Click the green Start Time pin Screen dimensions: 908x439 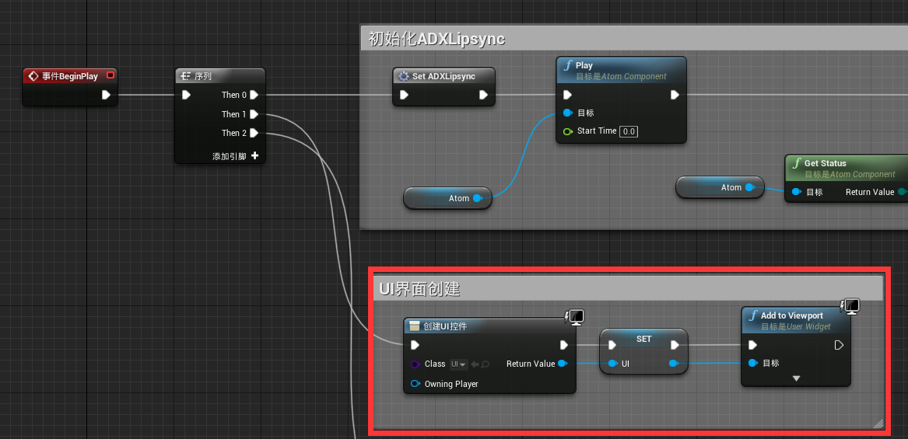(568, 131)
